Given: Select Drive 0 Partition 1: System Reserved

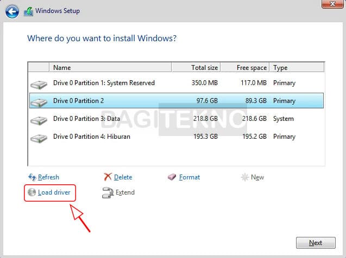Looking at the screenshot, I should 177,83.
